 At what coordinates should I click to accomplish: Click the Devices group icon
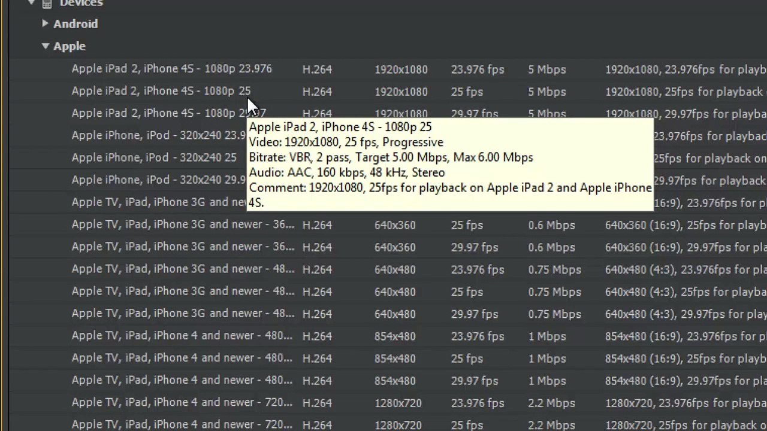coord(47,4)
